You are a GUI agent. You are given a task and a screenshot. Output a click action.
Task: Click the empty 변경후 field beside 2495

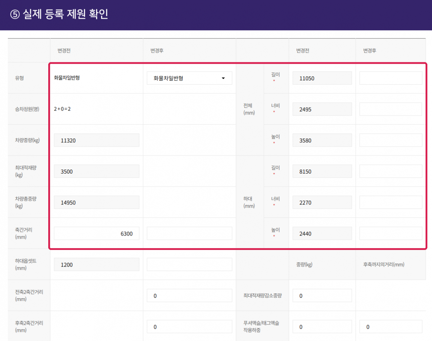click(x=391, y=109)
